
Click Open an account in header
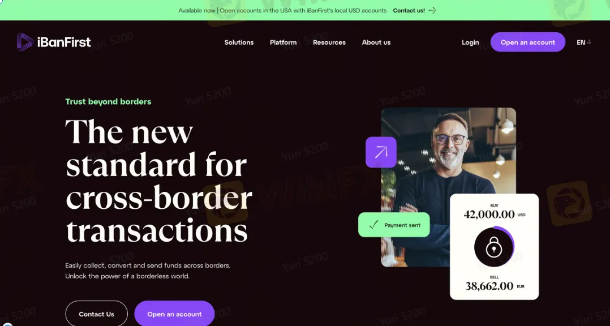coord(527,42)
